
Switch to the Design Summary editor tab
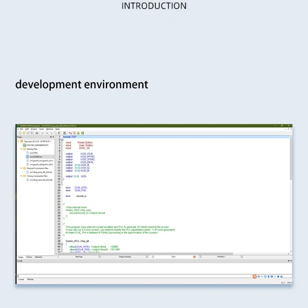(x=125, y=257)
